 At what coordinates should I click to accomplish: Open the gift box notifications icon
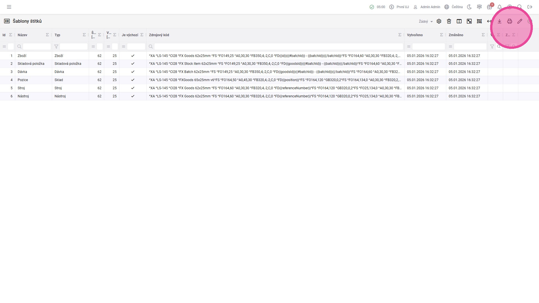[x=489, y=7]
